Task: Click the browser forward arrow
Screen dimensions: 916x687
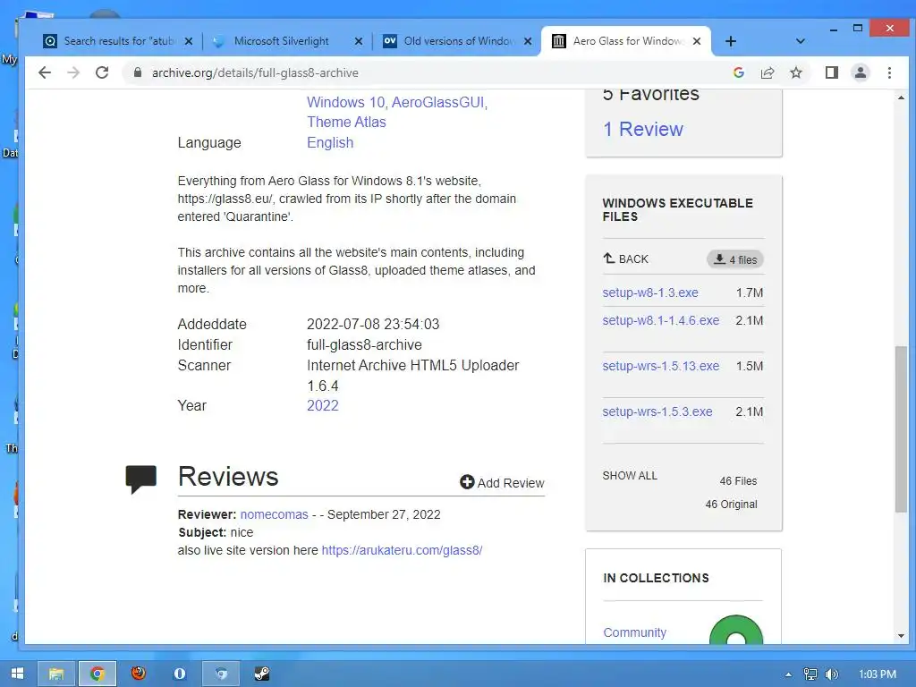Action: (x=73, y=72)
